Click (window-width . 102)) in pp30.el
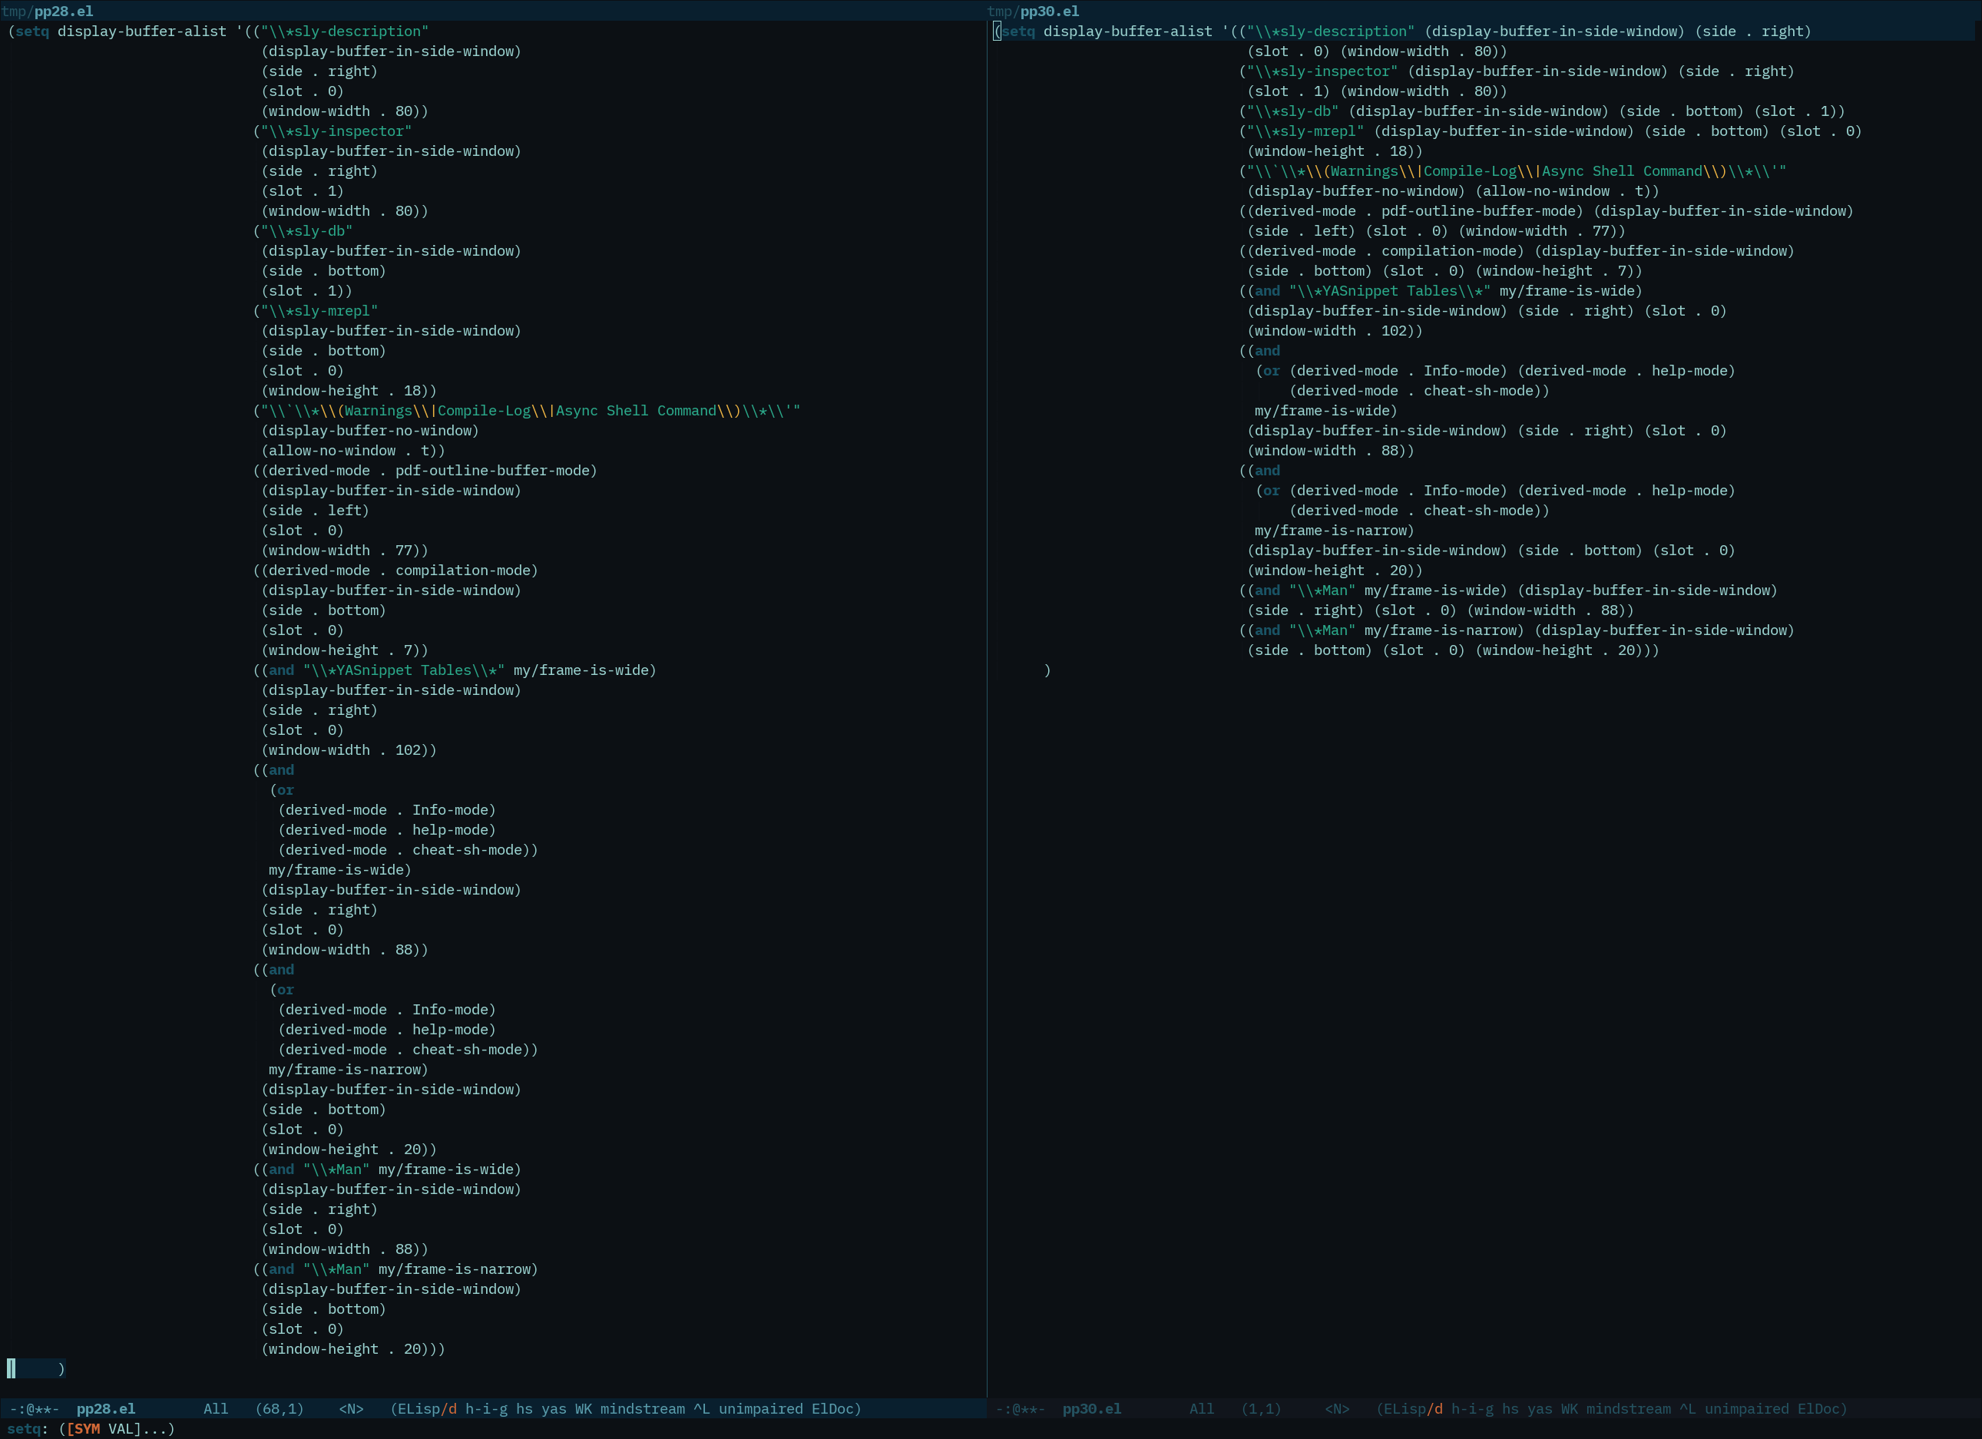The height and width of the screenshot is (1439, 1982). pyautogui.click(x=1335, y=331)
